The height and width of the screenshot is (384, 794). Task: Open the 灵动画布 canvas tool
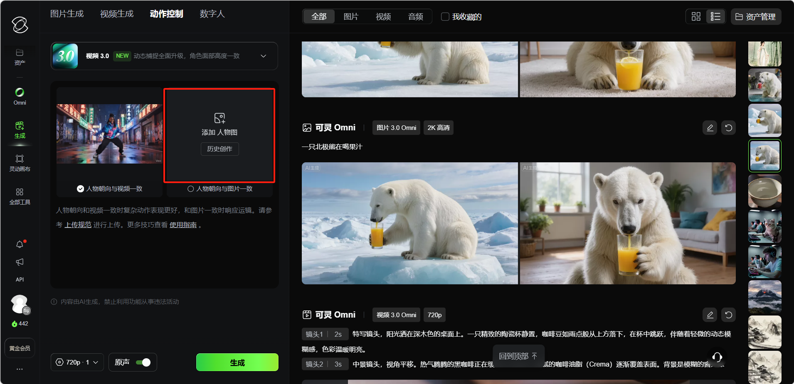click(x=20, y=163)
